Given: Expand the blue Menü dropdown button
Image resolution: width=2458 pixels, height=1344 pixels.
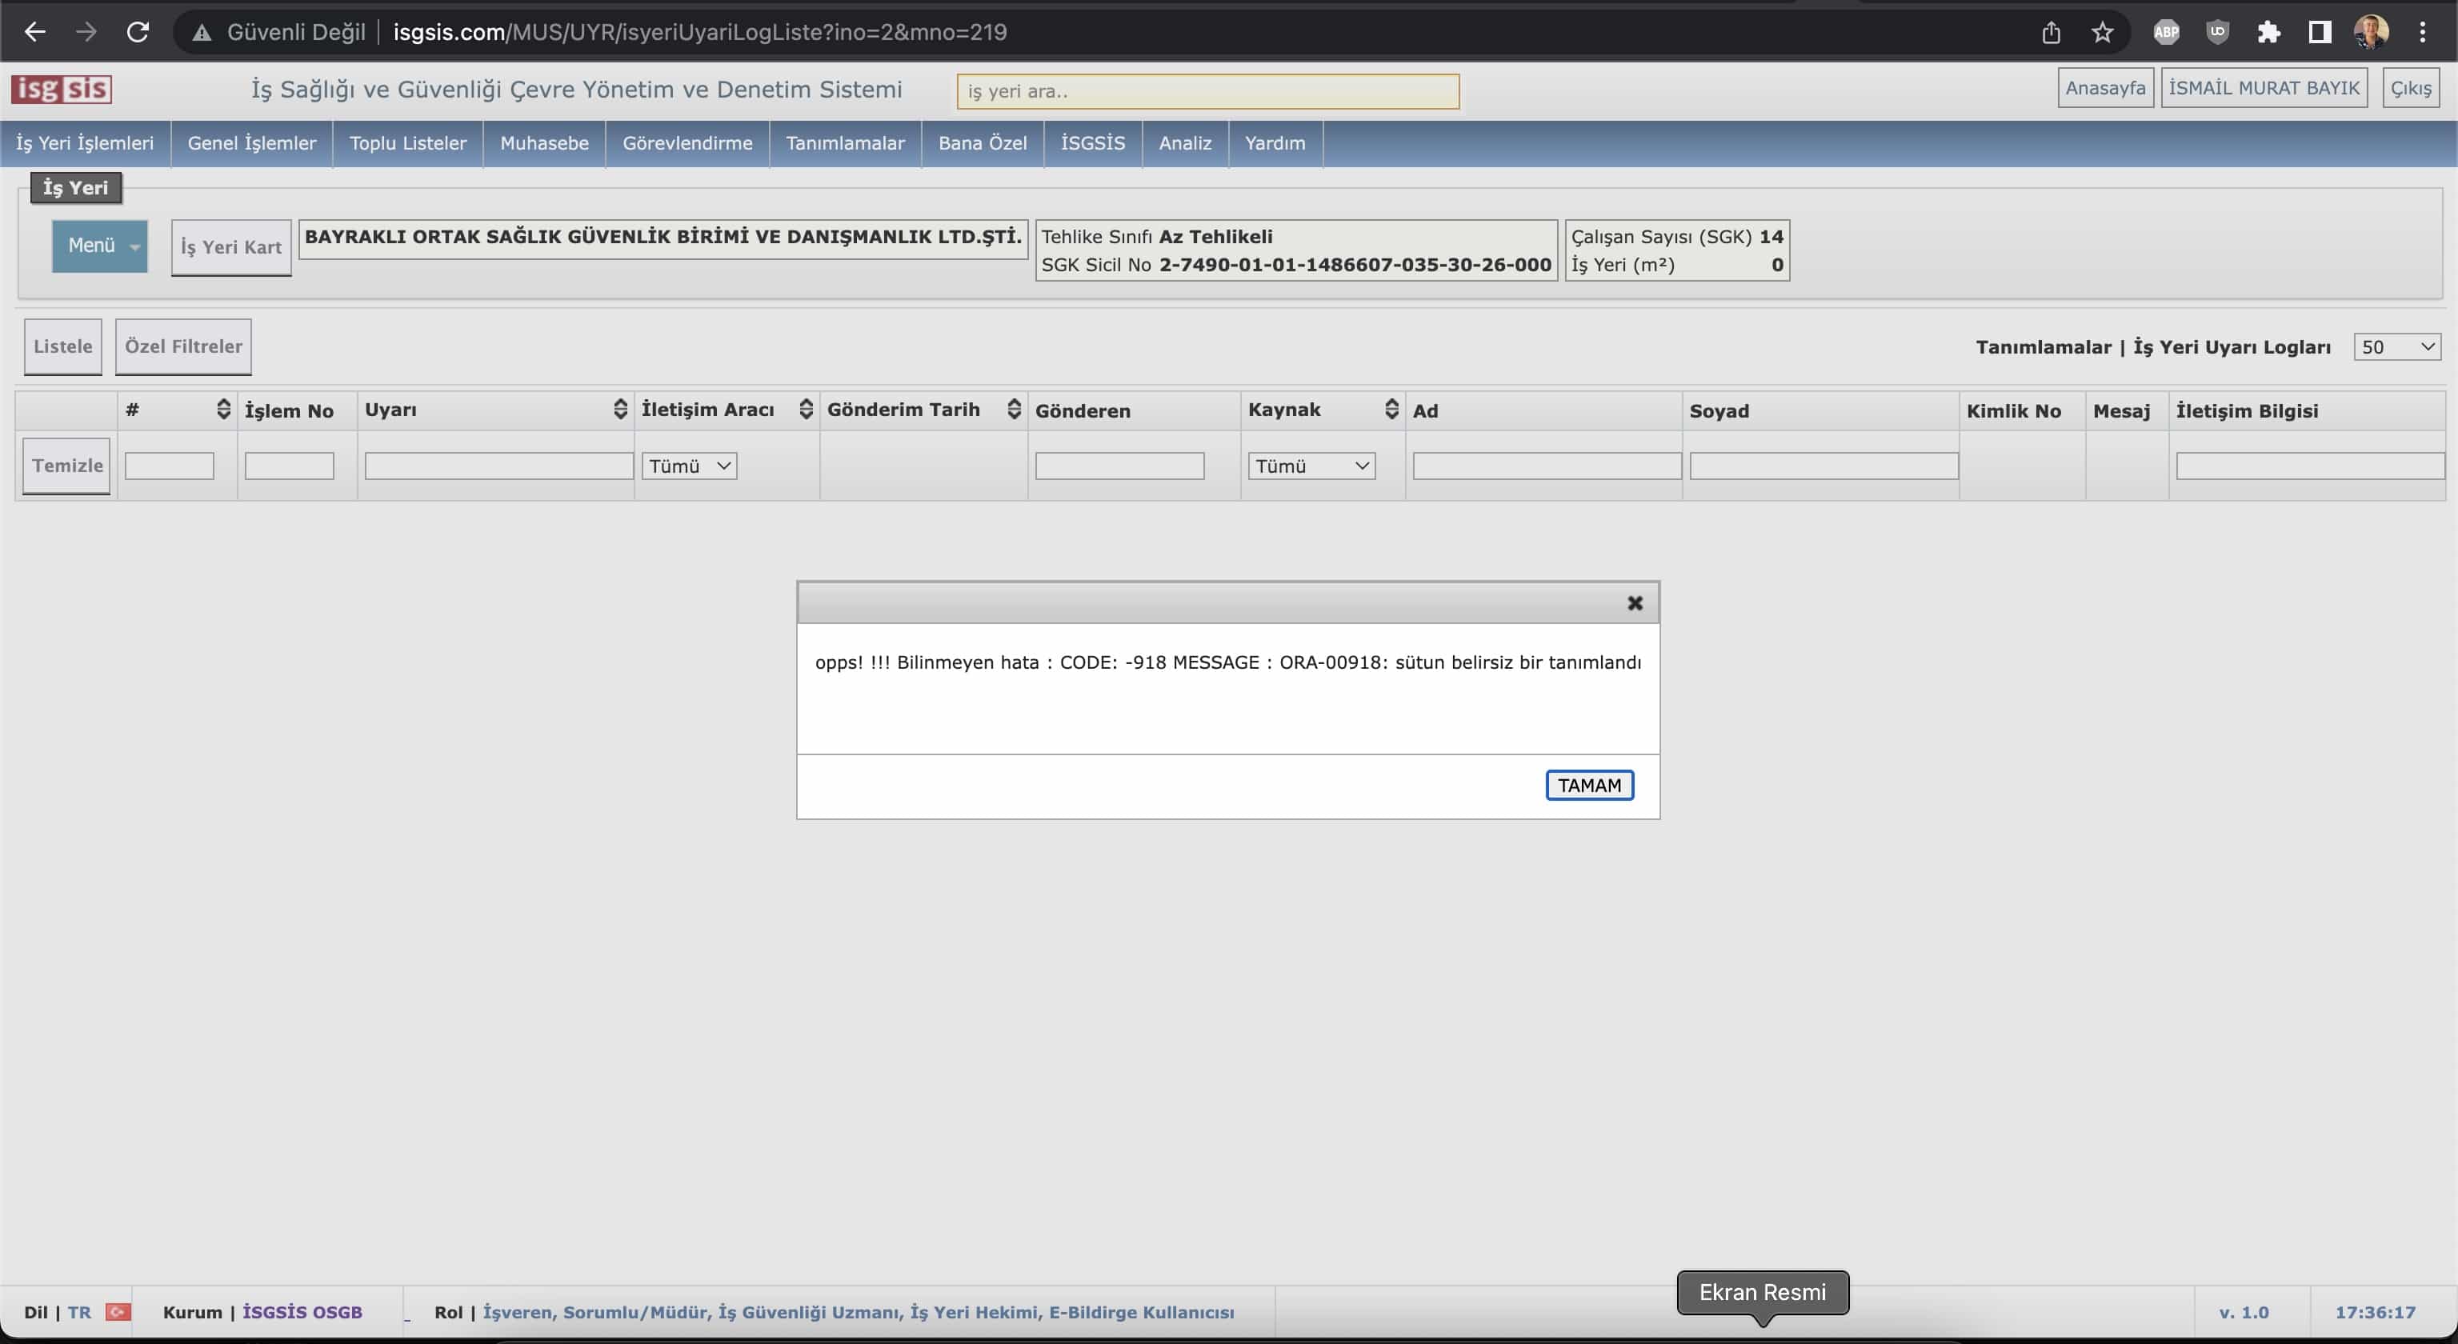Looking at the screenshot, I should click(x=99, y=246).
